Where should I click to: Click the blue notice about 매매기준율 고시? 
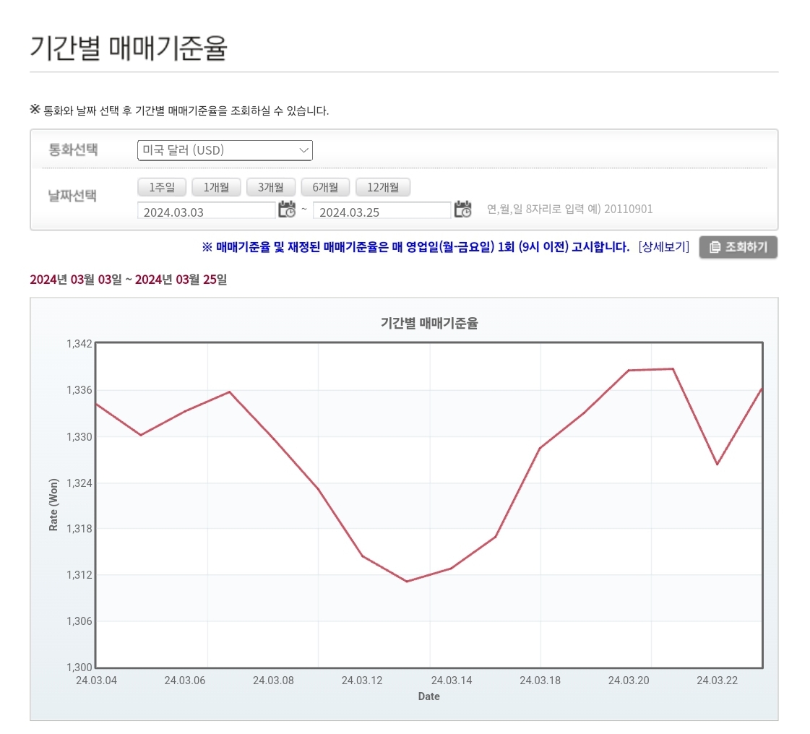415,247
